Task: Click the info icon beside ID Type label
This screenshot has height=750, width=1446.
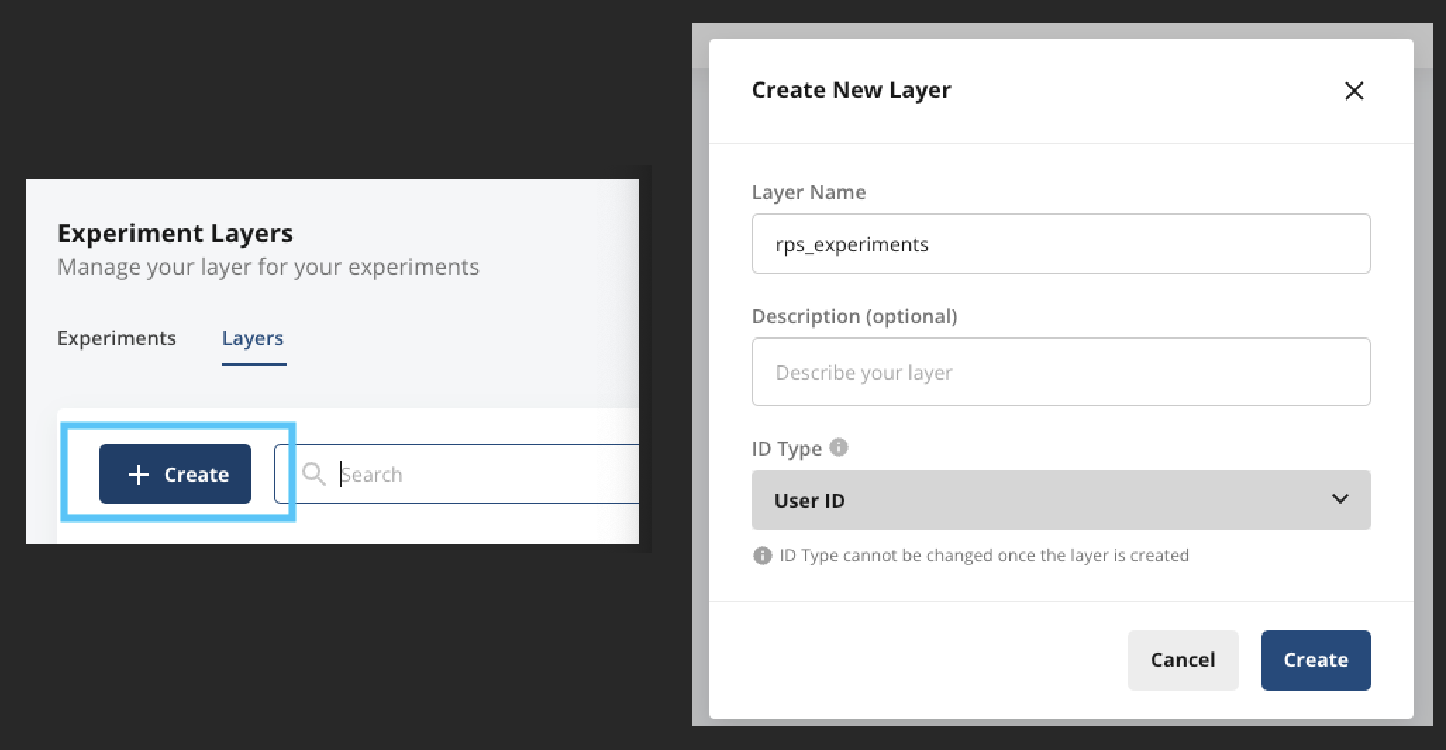Action: point(839,447)
